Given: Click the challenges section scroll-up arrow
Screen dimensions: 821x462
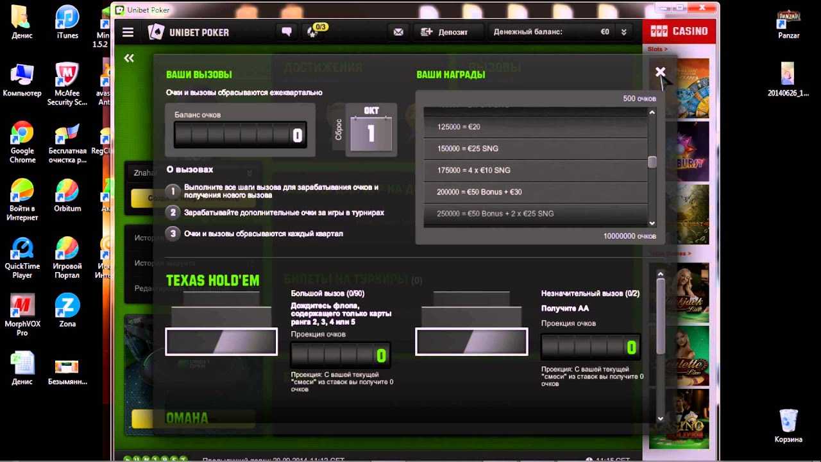Looking at the screenshot, I should click(661, 274).
